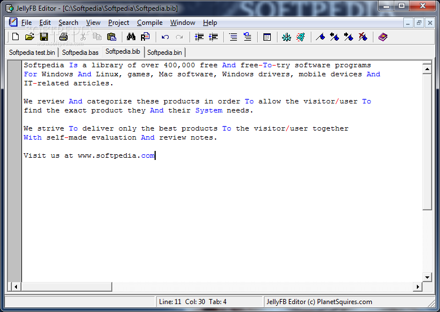Open help with purple book icon
The height and width of the screenshot is (312, 440).
[383, 37]
